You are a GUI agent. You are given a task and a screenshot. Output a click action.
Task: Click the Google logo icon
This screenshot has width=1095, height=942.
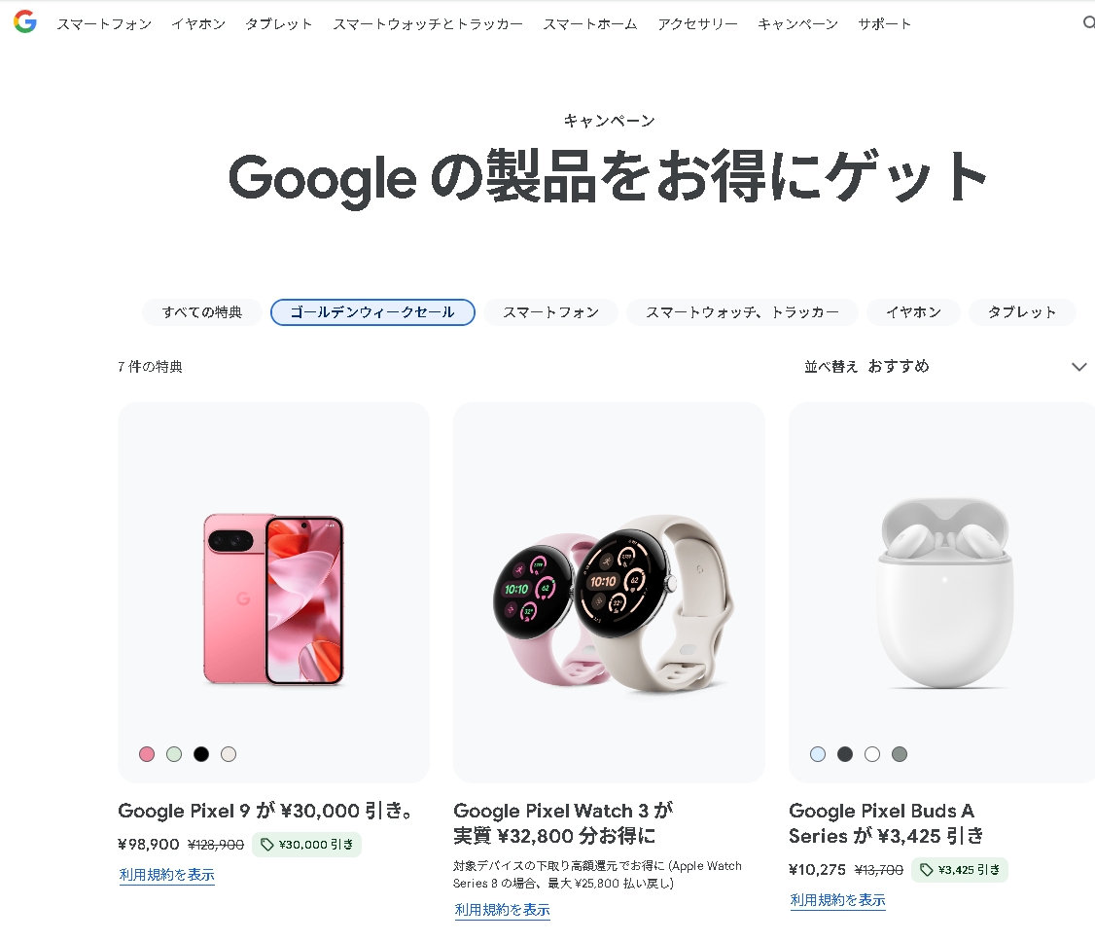click(x=25, y=22)
